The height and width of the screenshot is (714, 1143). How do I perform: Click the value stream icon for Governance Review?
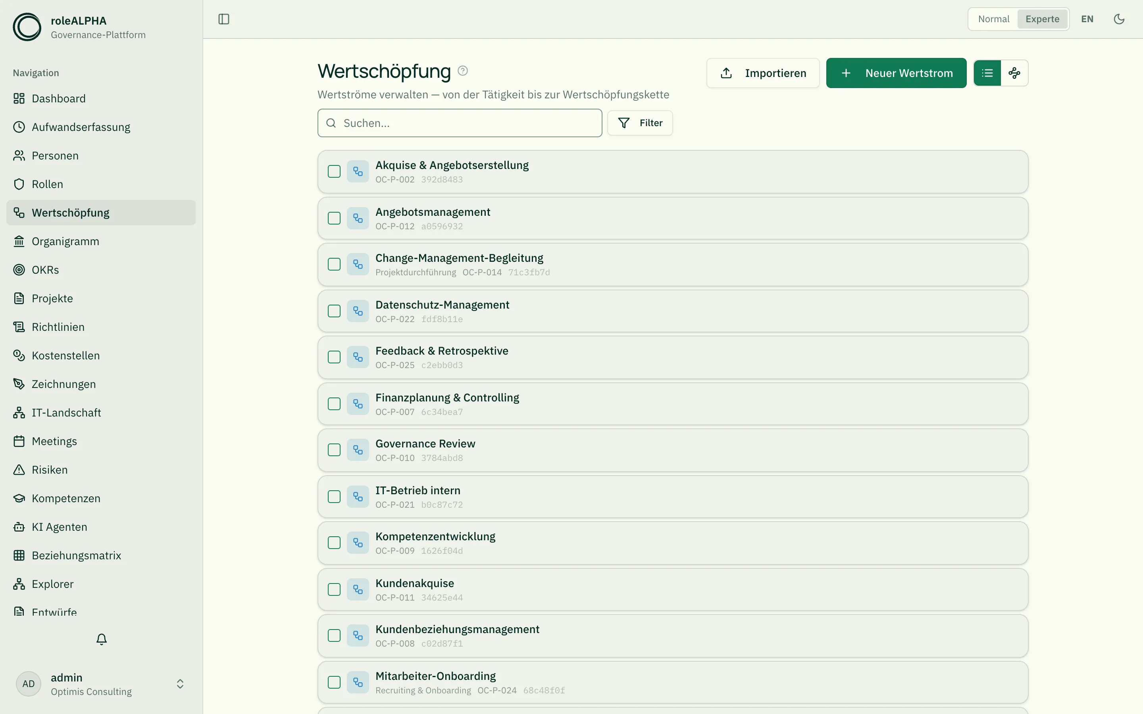click(358, 450)
